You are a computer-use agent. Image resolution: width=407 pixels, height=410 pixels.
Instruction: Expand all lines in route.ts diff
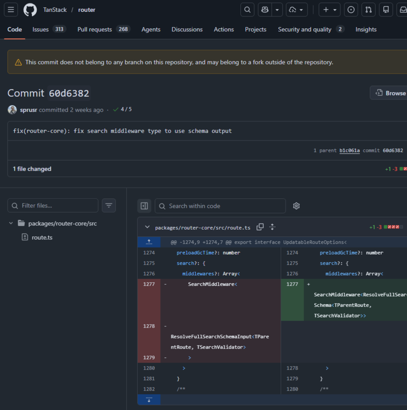(272, 227)
